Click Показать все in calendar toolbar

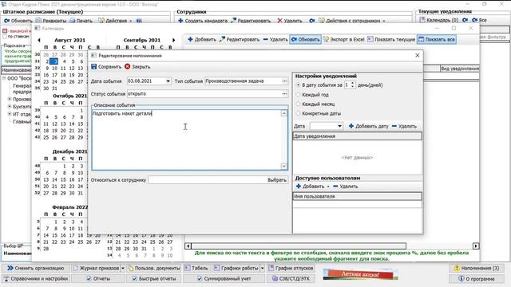tap(437, 39)
